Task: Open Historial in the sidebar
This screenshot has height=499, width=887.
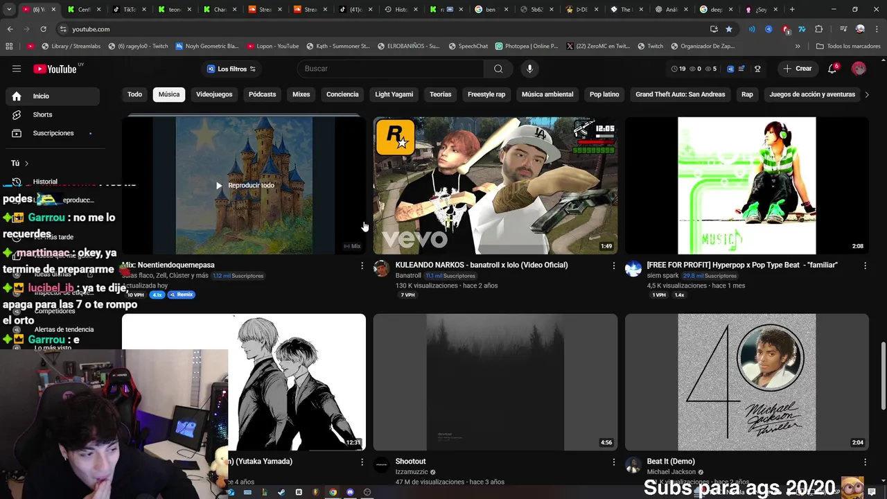Action: 53,182
